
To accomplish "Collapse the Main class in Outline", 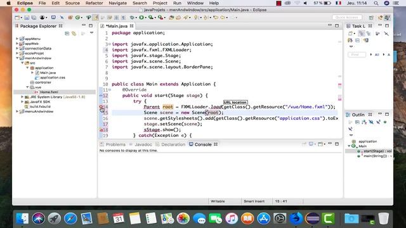I will click(x=349, y=146).
